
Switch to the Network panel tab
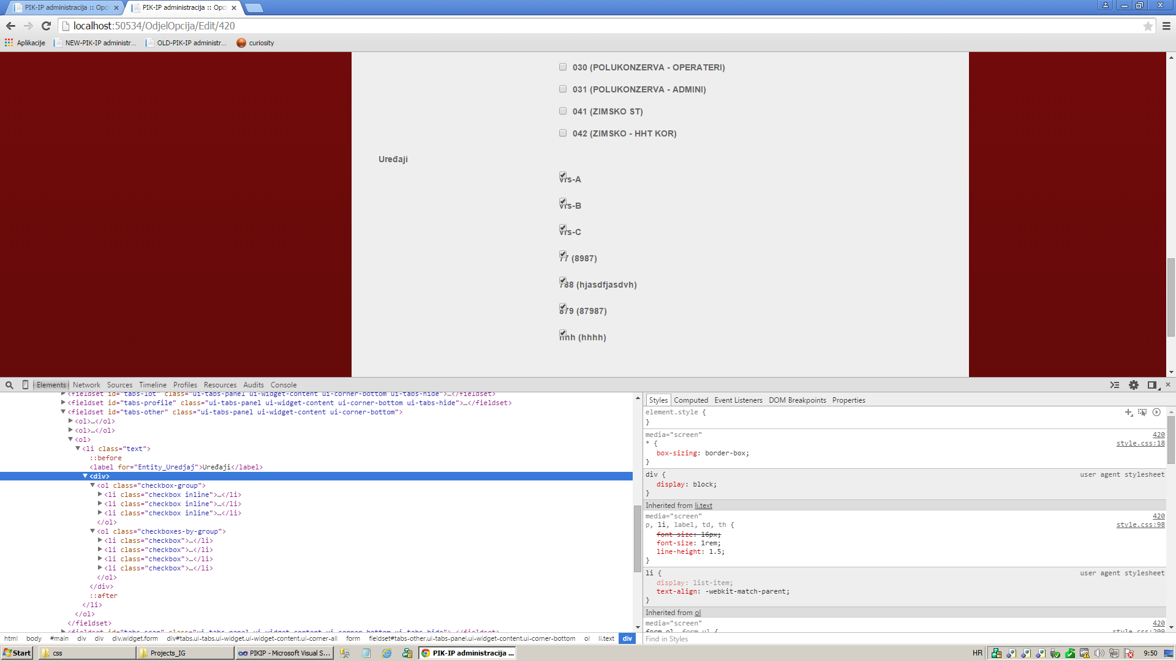coord(86,385)
